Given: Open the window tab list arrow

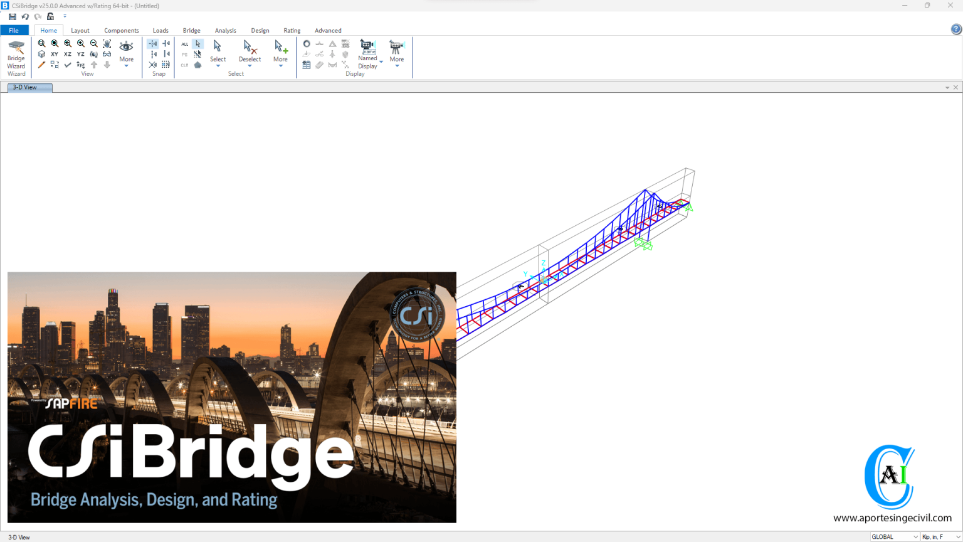Looking at the screenshot, I should click(x=947, y=88).
